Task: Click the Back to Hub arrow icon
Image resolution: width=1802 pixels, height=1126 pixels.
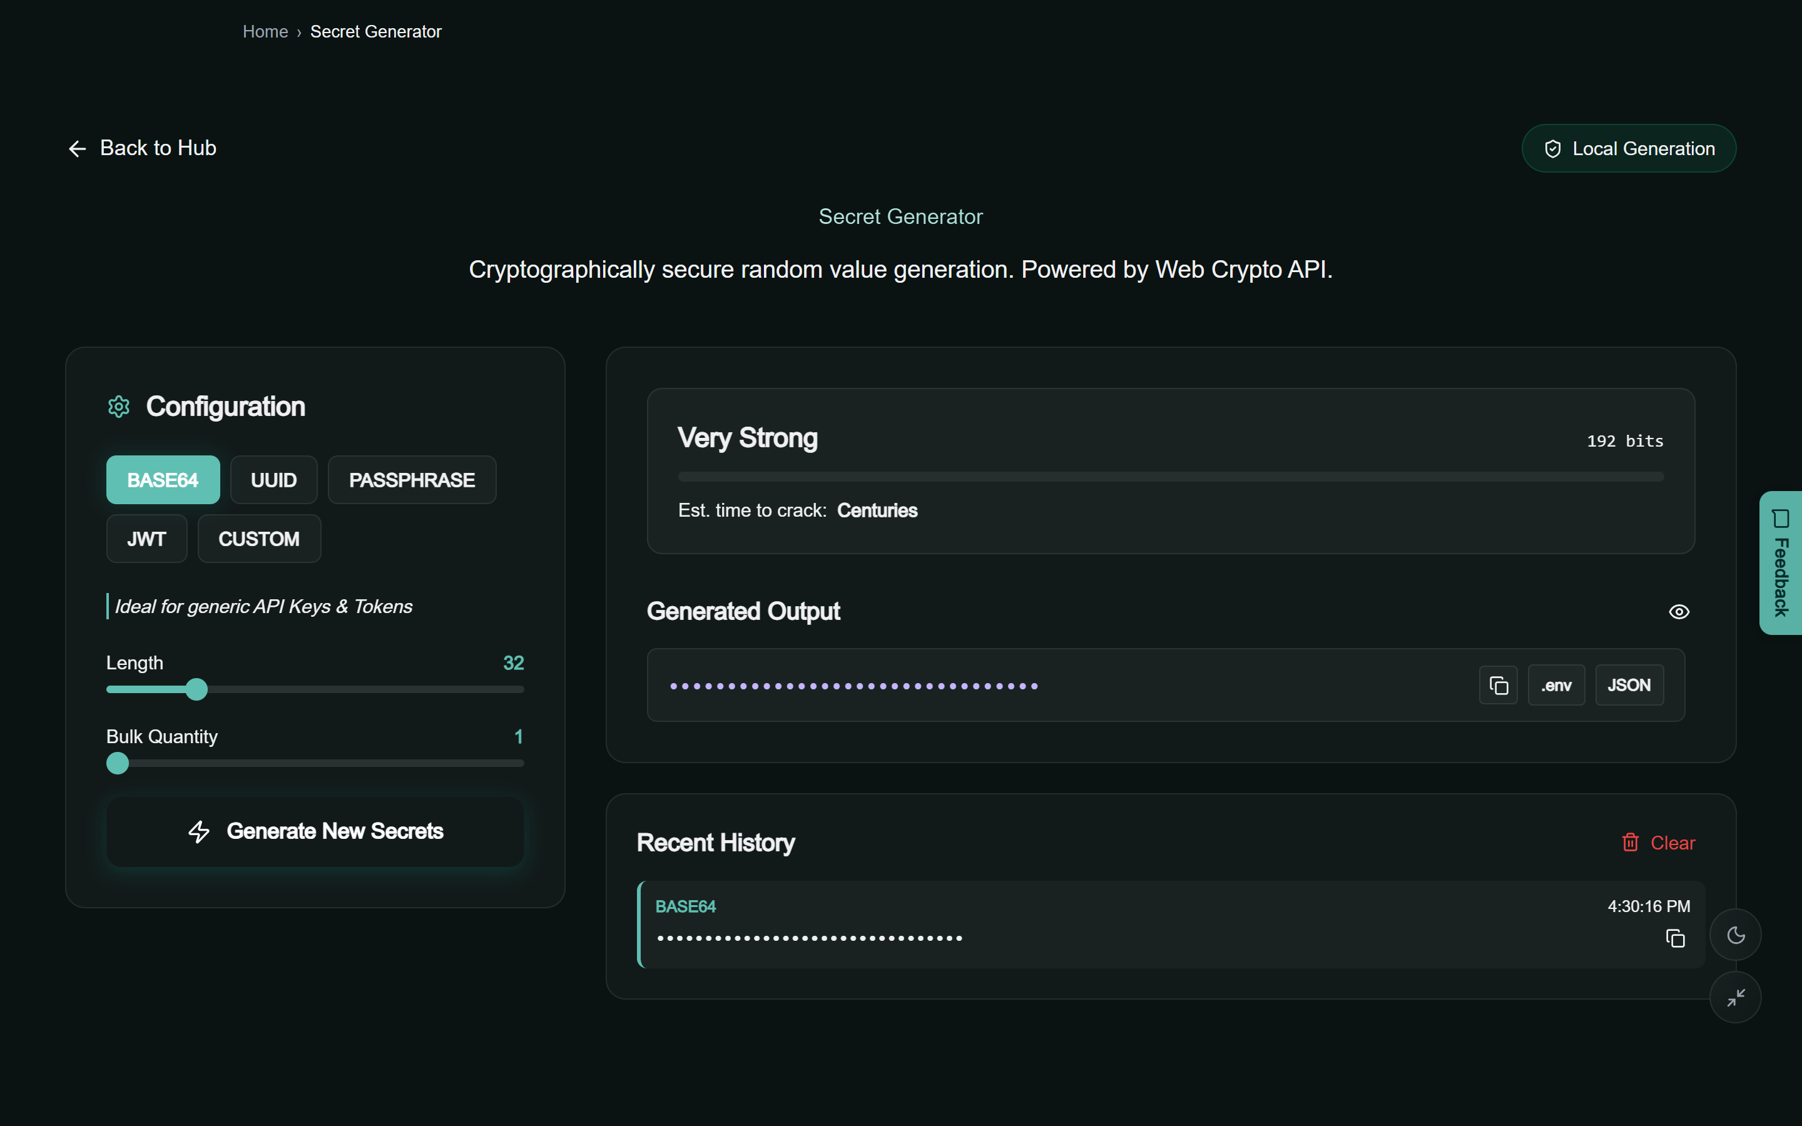Action: coord(78,149)
